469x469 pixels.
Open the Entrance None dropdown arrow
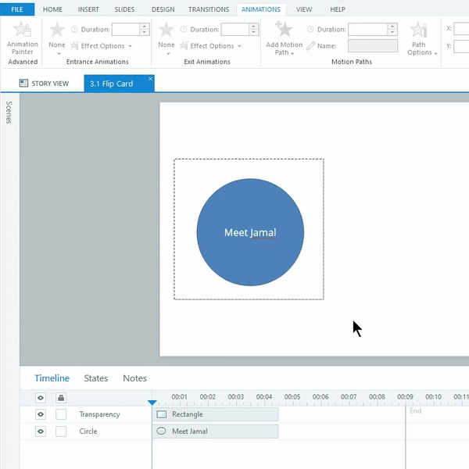59,54
